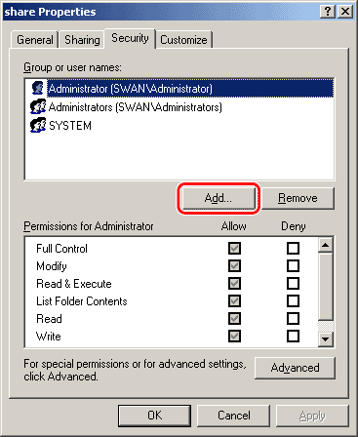Viewport: 358px width, 437px height.
Task: Click the permissions list scroll-up arrow
Action: [x=326, y=245]
